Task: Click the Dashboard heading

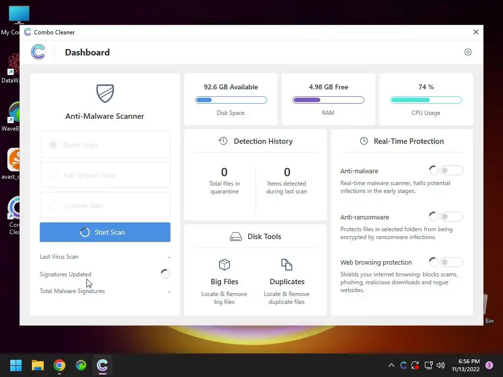Action: (87, 52)
